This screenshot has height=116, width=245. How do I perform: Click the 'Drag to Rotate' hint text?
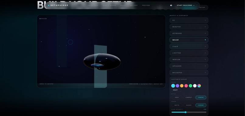(x=47, y=84)
